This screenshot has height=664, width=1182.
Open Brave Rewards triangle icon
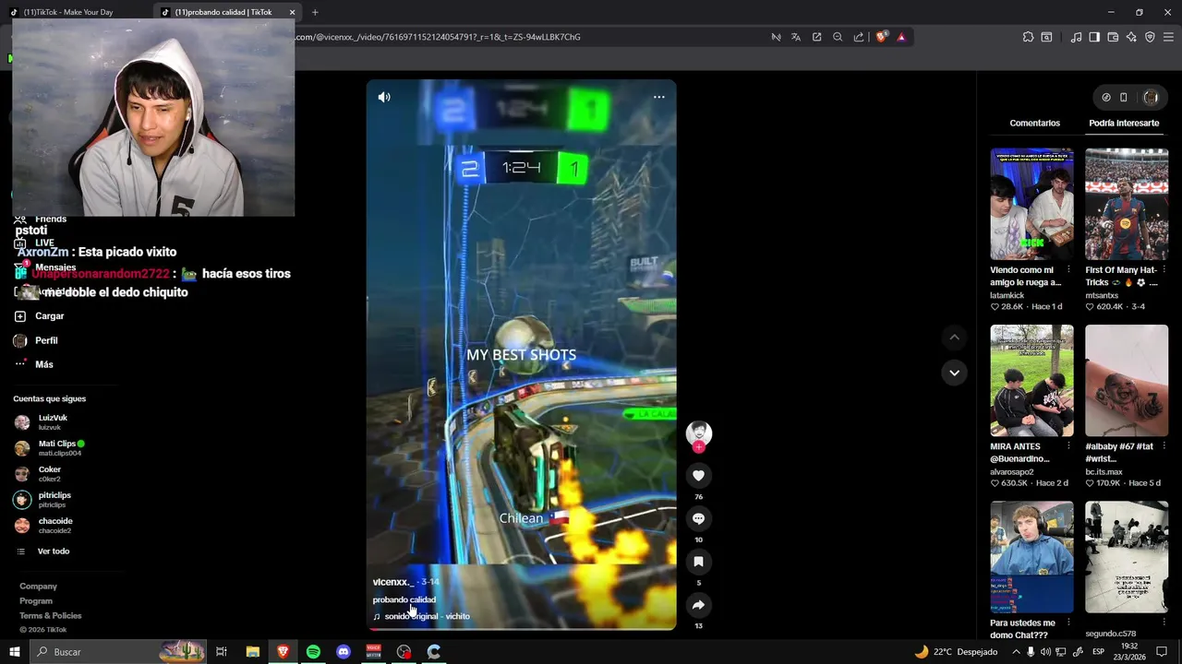pyautogui.click(x=901, y=37)
